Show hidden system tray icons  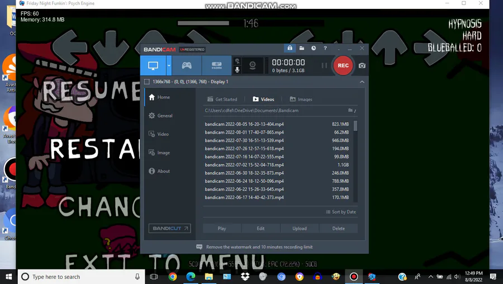430,277
